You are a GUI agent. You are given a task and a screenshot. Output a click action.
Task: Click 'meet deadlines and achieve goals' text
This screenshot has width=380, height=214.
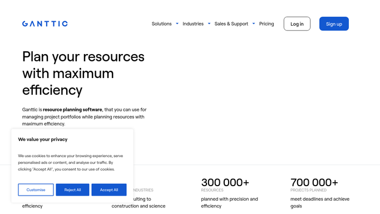pos(320,202)
